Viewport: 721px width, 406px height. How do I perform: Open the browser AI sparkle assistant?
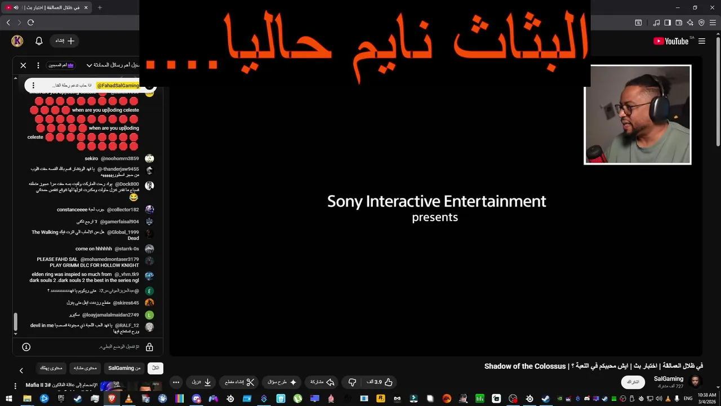690,23
